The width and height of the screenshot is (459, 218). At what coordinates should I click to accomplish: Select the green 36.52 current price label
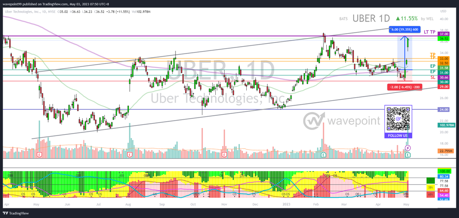point(444,38)
